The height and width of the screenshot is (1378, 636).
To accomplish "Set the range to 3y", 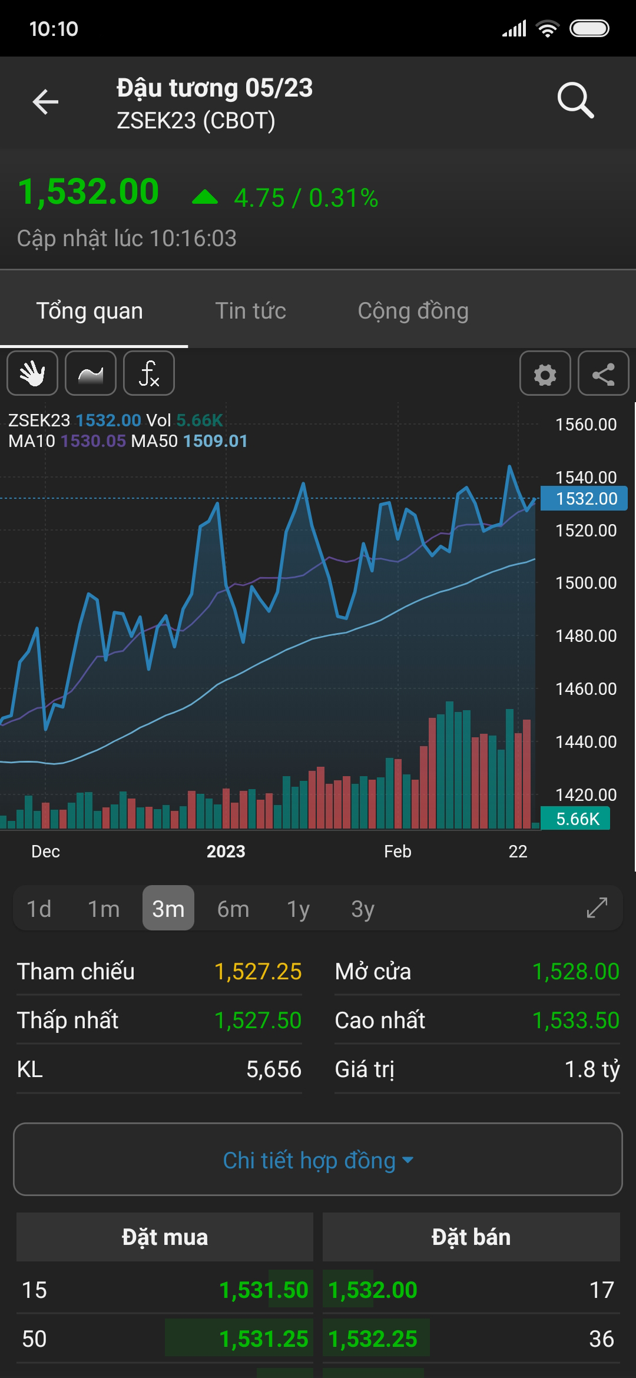I will tap(363, 909).
